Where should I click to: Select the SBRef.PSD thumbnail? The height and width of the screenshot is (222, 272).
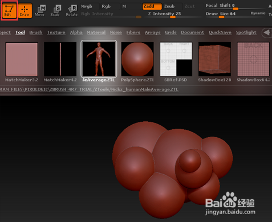click(176, 59)
